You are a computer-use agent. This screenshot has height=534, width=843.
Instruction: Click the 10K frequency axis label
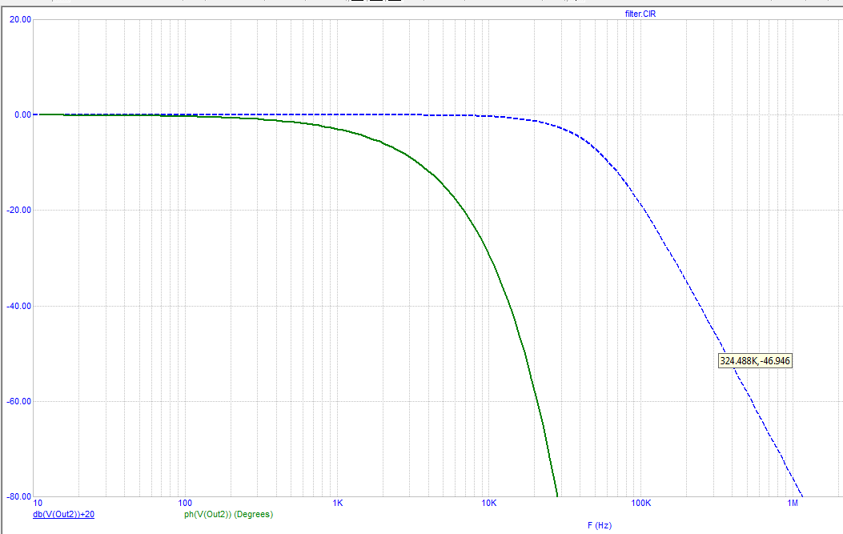pos(488,504)
